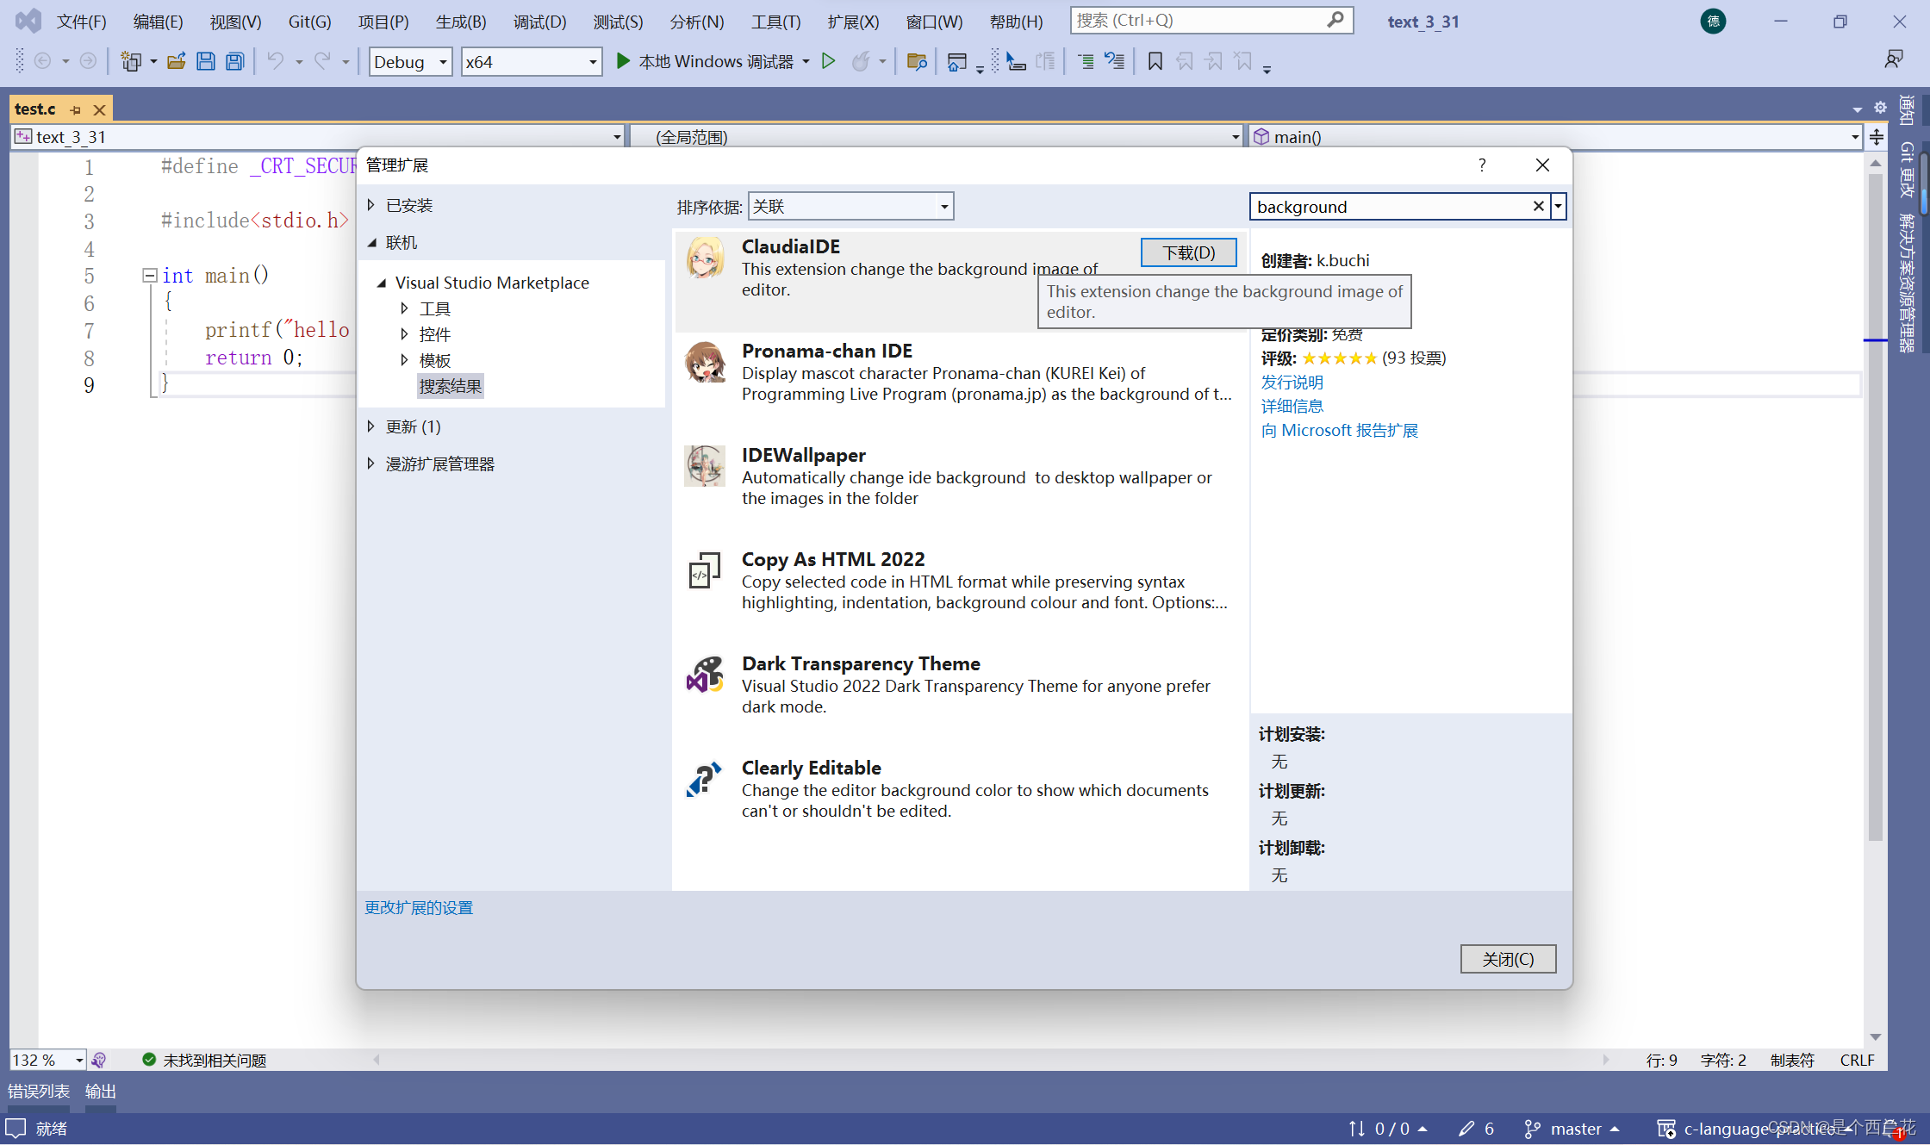The image size is (1930, 1145).
Task: Click the Save All icon
Action: (x=234, y=61)
